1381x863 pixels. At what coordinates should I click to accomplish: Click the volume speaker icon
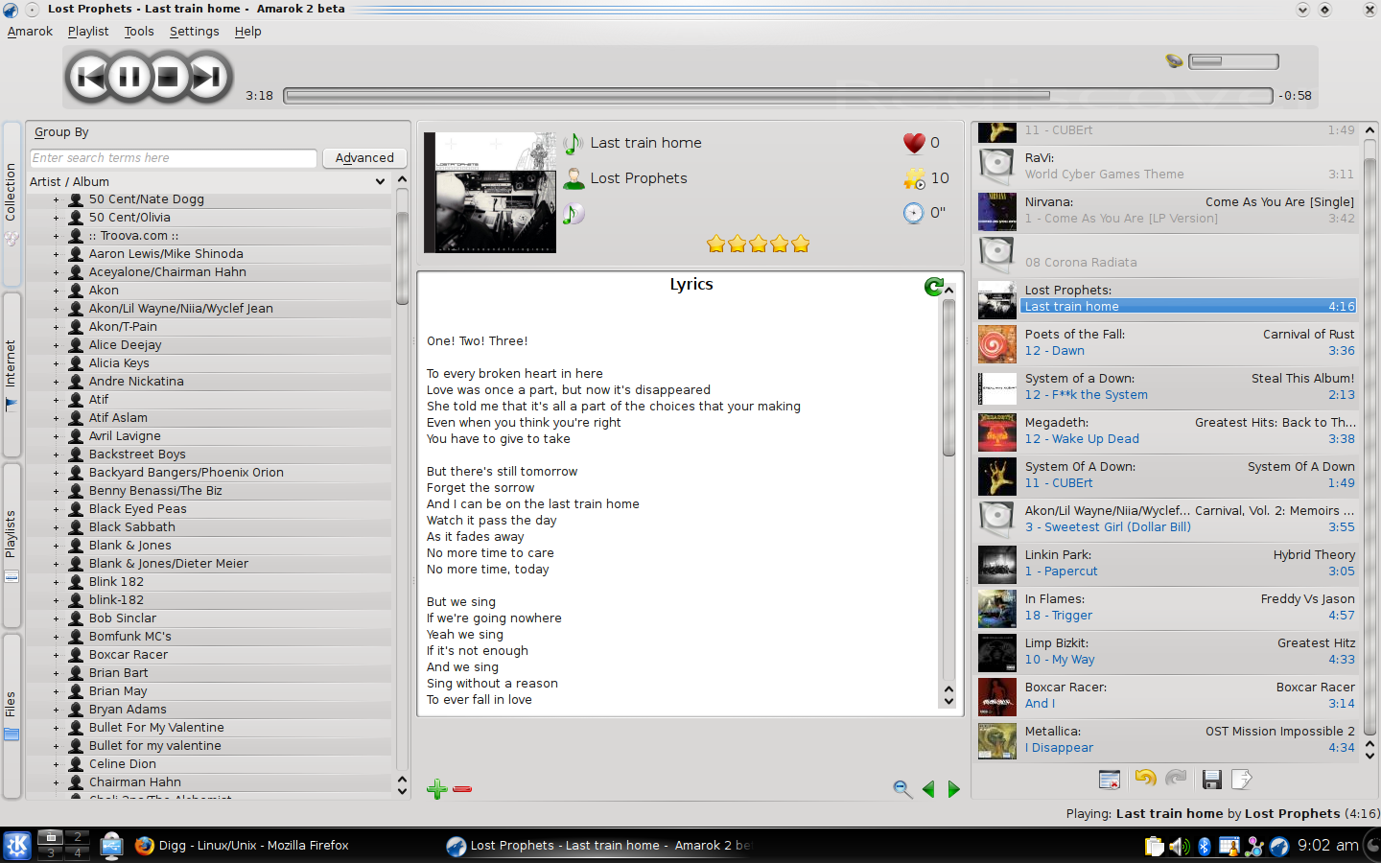1174,61
